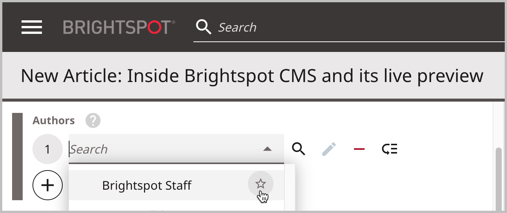Remove author with red minus icon
Viewport: 507px width, 213px height.
coord(359,149)
